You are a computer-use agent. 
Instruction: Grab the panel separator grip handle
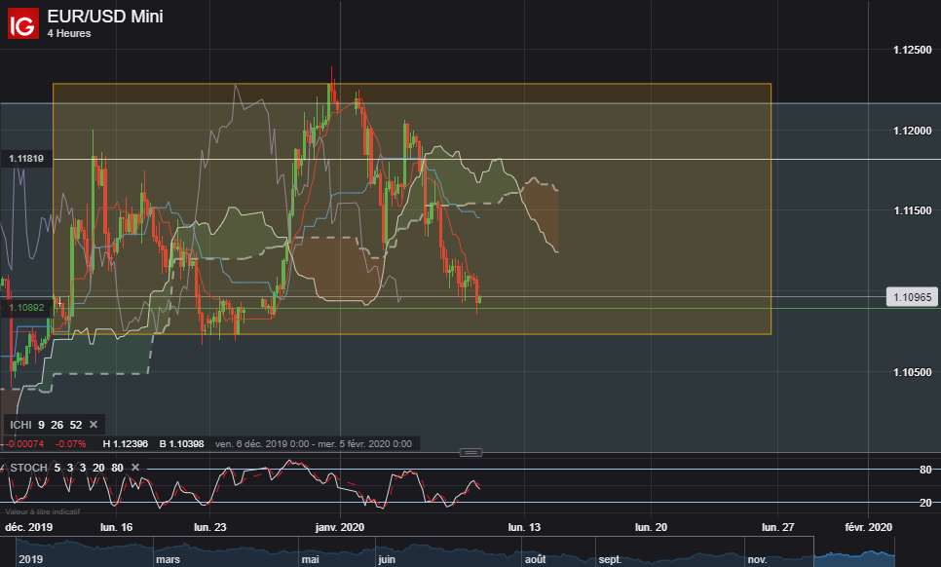coord(470,452)
